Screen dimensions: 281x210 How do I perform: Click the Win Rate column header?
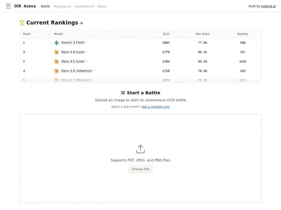click(202, 34)
